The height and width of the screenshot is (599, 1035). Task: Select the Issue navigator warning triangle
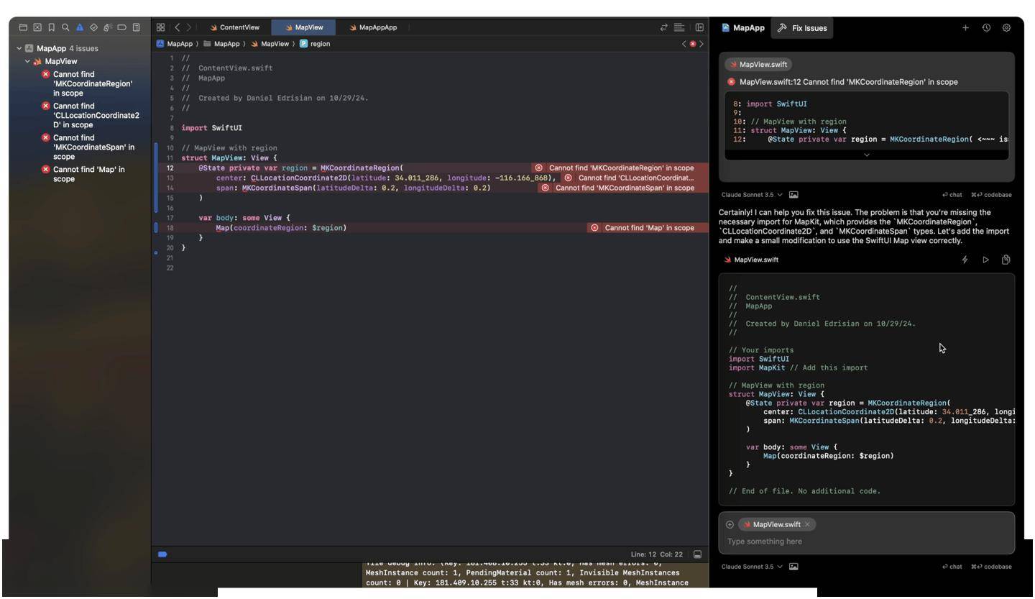80,27
